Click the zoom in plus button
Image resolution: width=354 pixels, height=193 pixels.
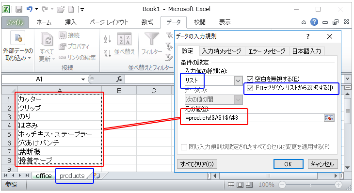point(338,185)
